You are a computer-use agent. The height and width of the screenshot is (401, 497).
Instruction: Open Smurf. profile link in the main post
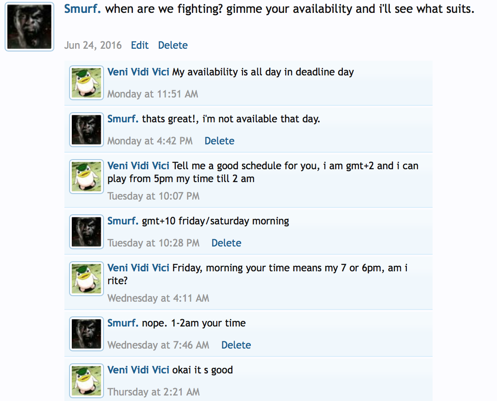[x=82, y=9]
